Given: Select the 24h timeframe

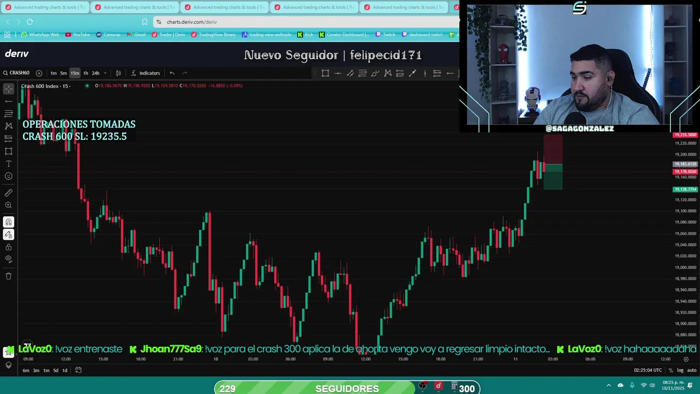Looking at the screenshot, I should [96, 73].
